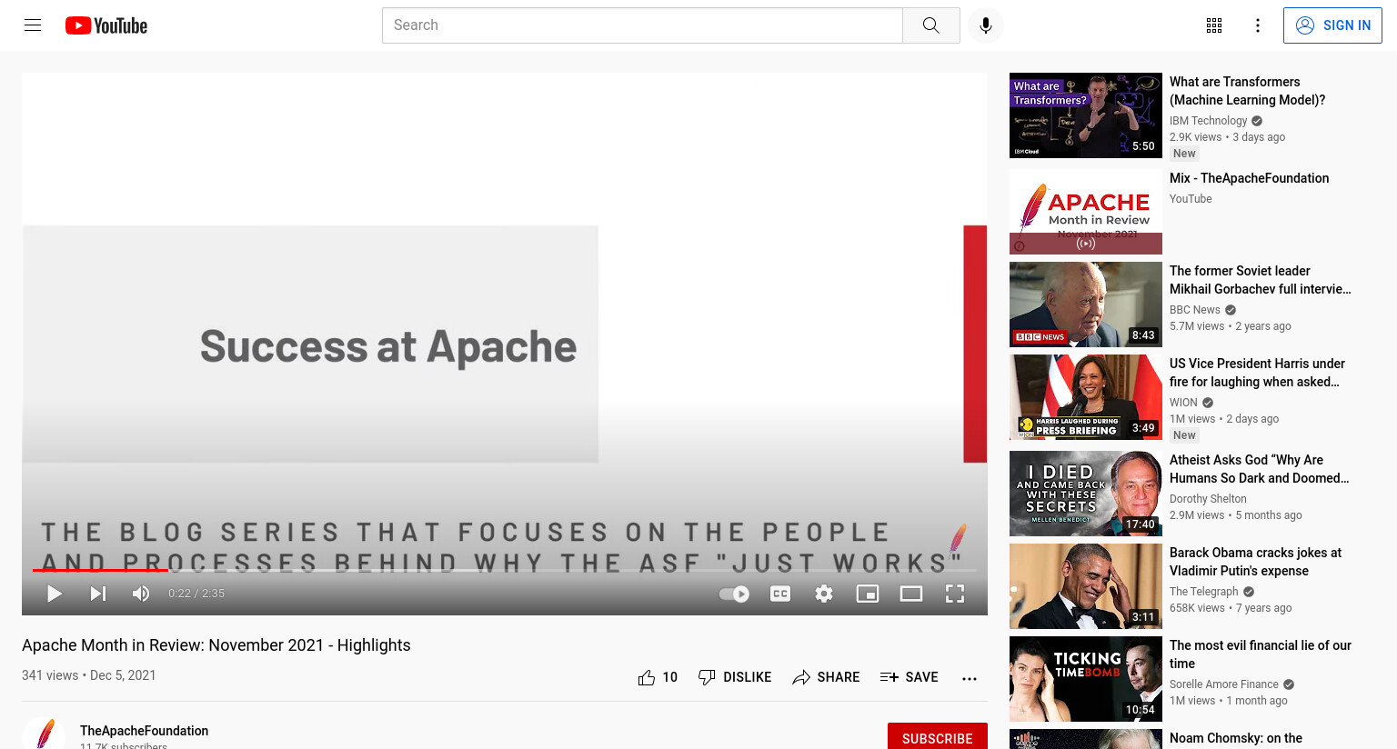Open player settings gear
The height and width of the screenshot is (749, 1397).
point(824,594)
